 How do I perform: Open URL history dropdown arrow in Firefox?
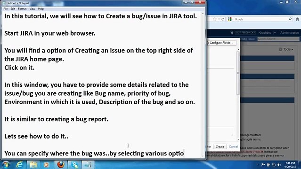[x=219, y=19]
